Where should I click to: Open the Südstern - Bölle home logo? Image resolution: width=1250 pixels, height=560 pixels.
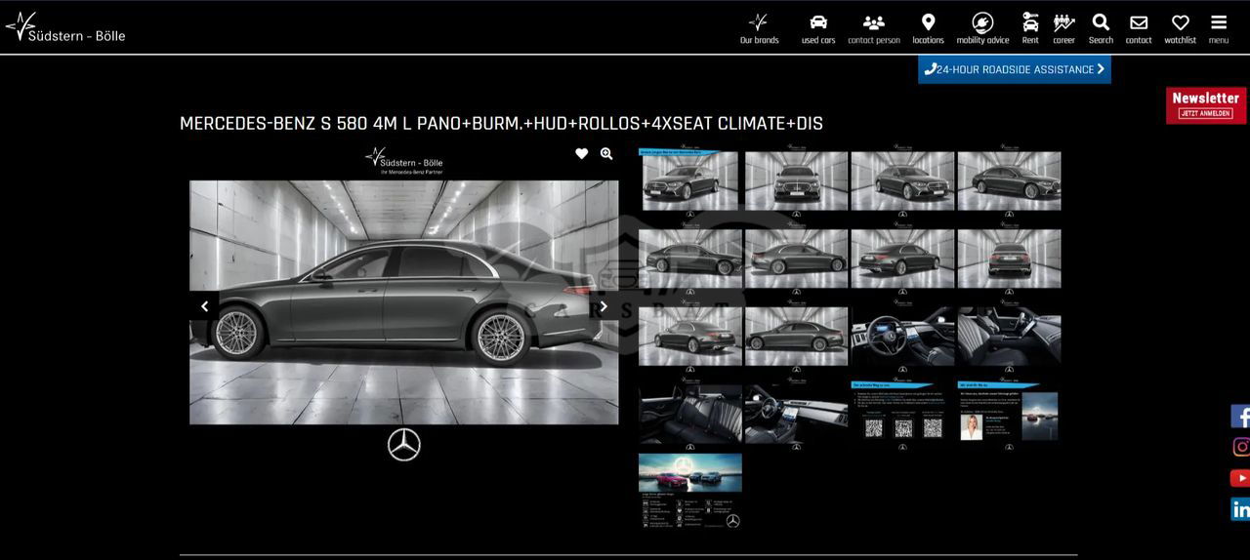click(x=65, y=27)
